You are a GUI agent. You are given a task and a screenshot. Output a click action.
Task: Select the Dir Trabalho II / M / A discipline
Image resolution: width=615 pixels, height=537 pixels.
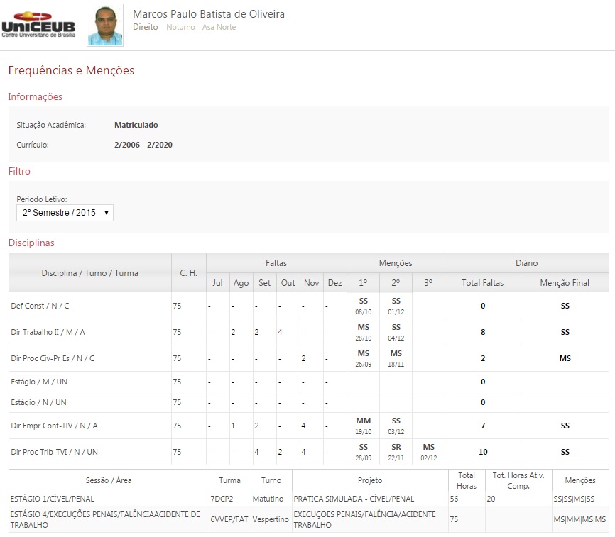tap(48, 332)
